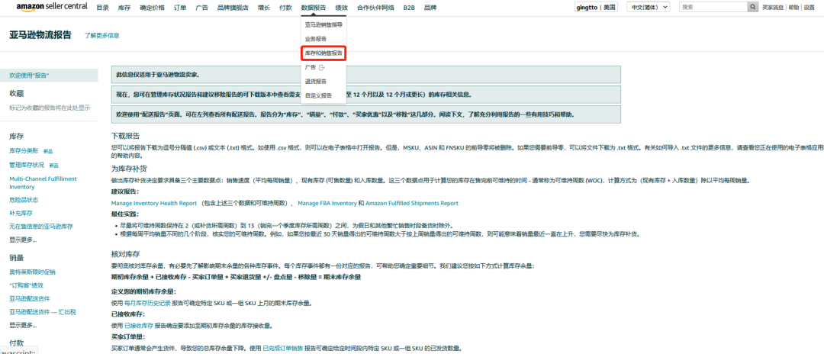Open the 绩效 menu

point(342,8)
